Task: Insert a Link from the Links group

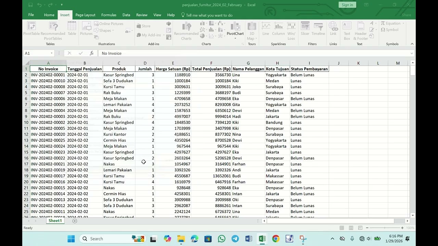Action: point(333,29)
